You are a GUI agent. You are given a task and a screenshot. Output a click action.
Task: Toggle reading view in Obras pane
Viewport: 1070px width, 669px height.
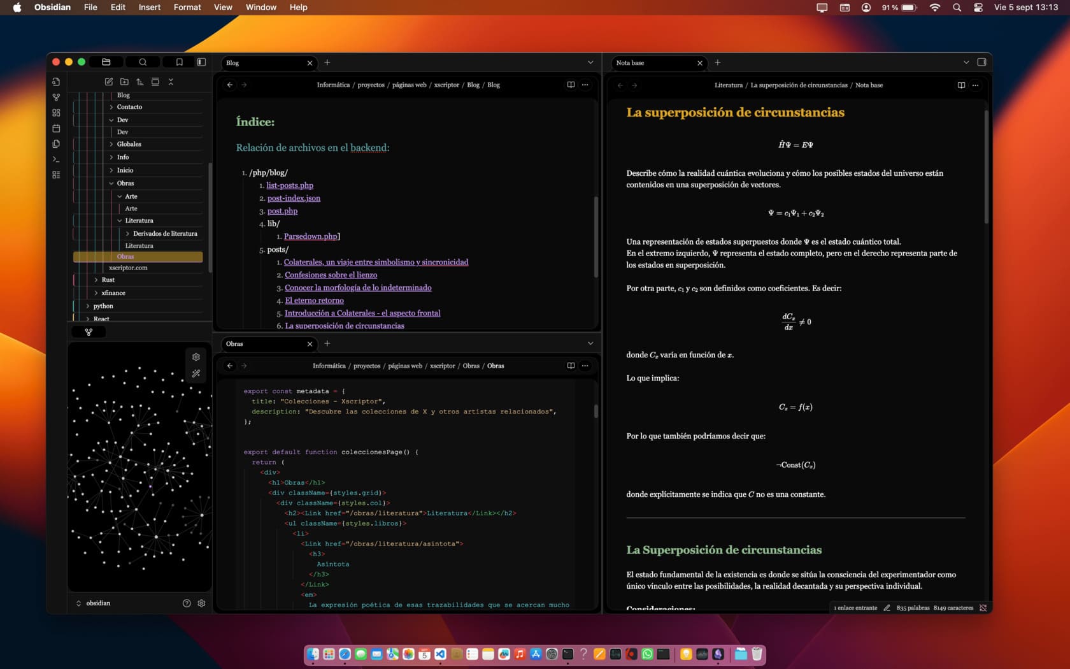(x=571, y=366)
